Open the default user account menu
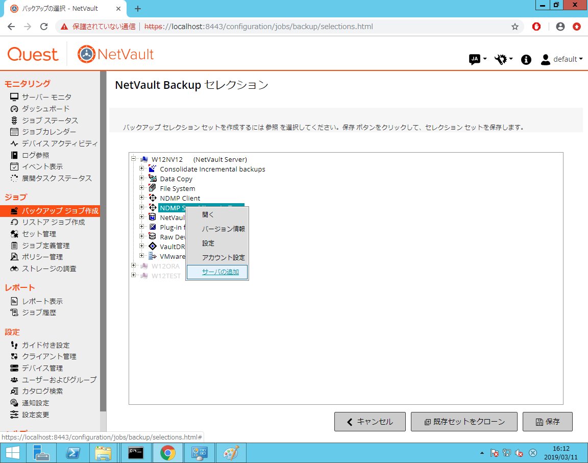 point(561,59)
